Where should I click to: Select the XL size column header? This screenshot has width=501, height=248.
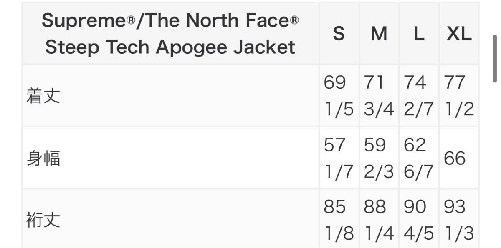click(459, 34)
